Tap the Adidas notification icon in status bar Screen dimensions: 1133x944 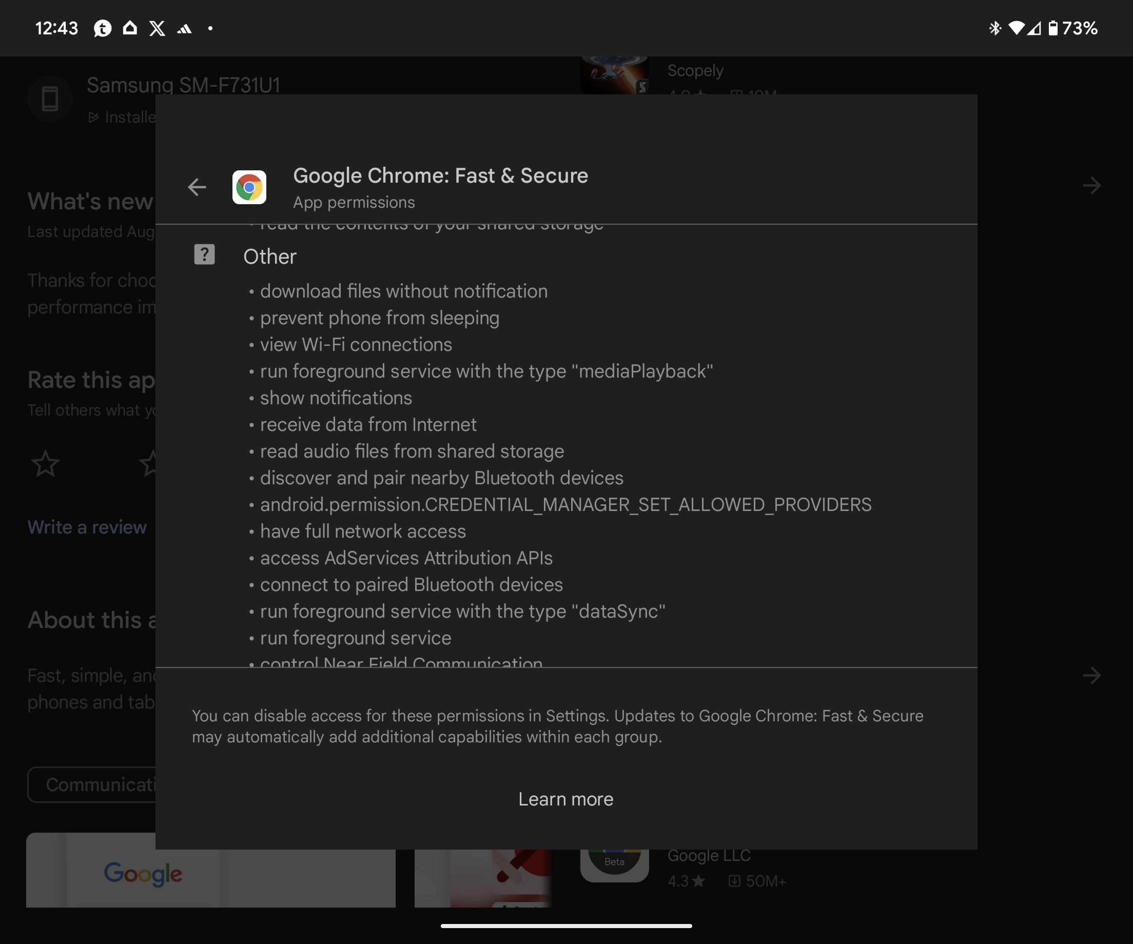[x=185, y=29]
